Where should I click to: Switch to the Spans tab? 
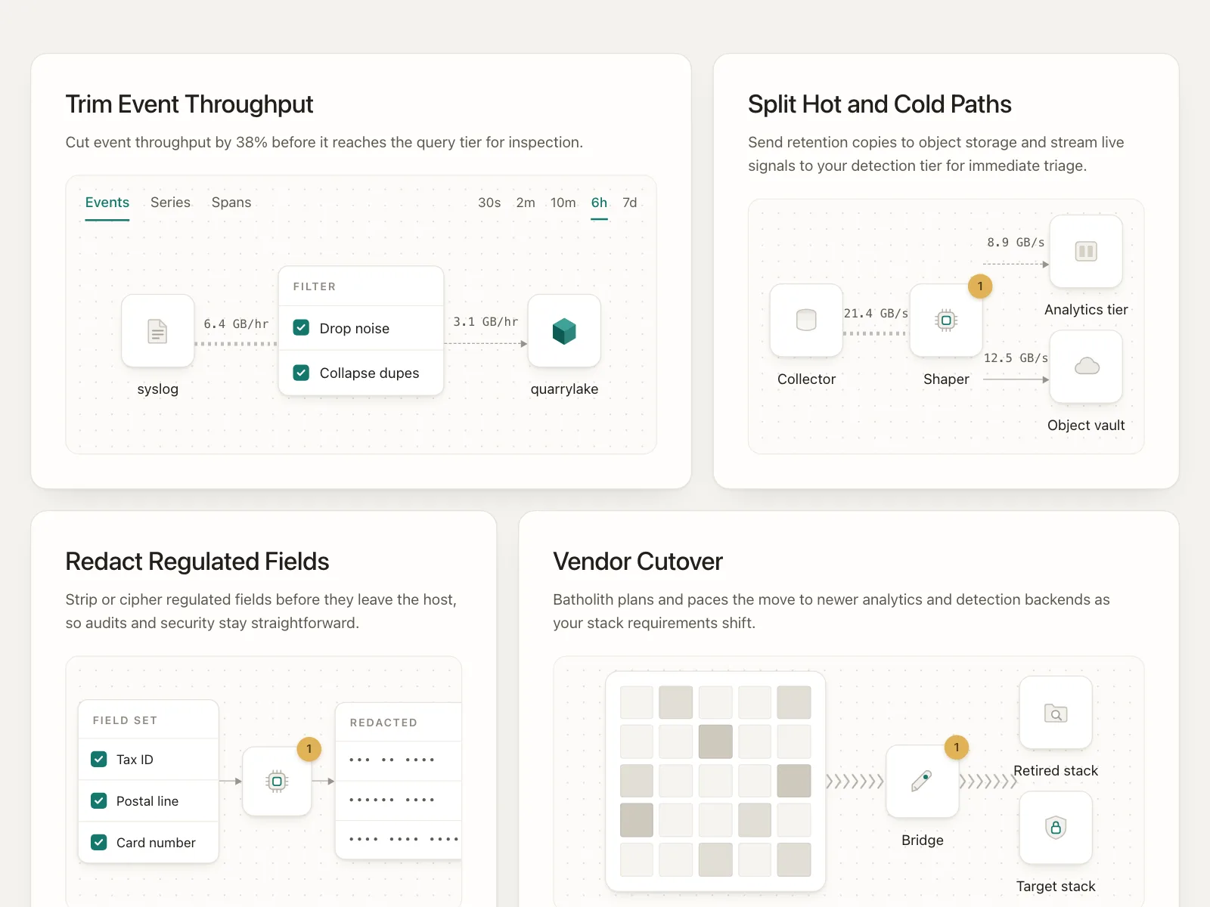231,203
